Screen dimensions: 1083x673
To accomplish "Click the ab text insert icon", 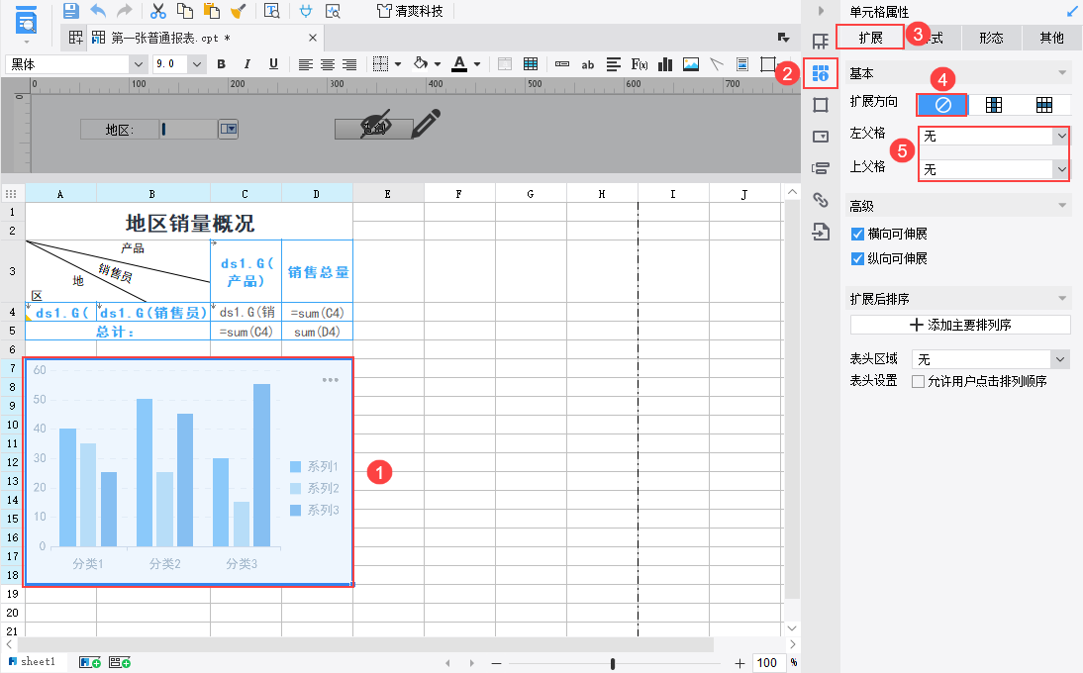I will click(588, 64).
